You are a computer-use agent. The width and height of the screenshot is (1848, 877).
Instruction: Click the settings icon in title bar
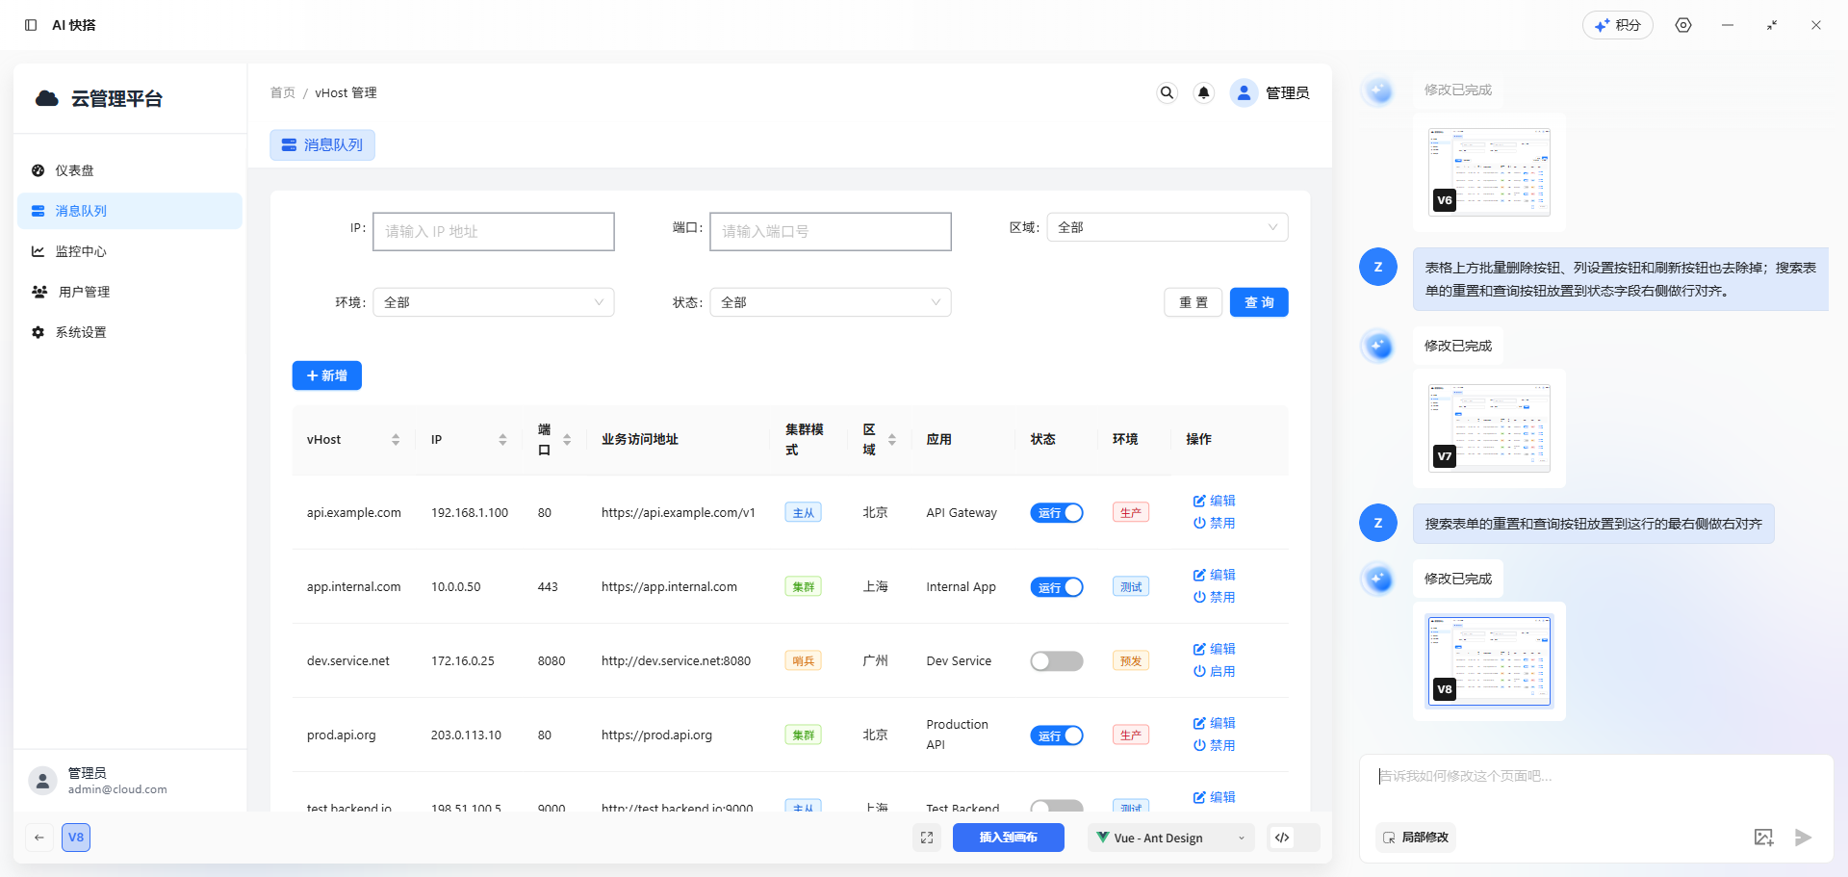pyautogui.click(x=1683, y=25)
